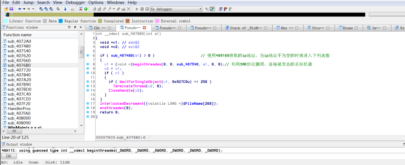Click the blue down arrow toolbar icon
The image size is (405, 165).
65,9
